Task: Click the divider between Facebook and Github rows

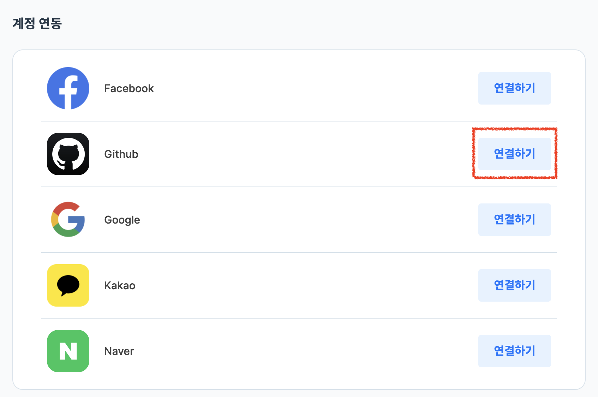Action: [299, 121]
